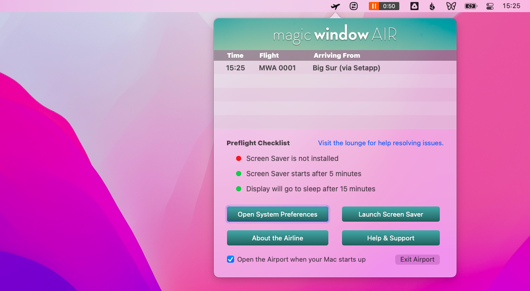
Task: Open Control Center toggles icon
Action: click(x=490, y=6)
